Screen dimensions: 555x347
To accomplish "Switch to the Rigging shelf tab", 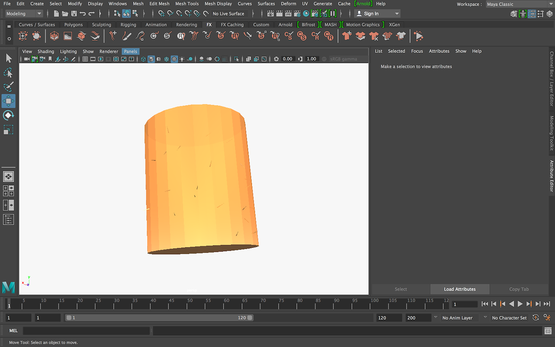I will point(128,25).
